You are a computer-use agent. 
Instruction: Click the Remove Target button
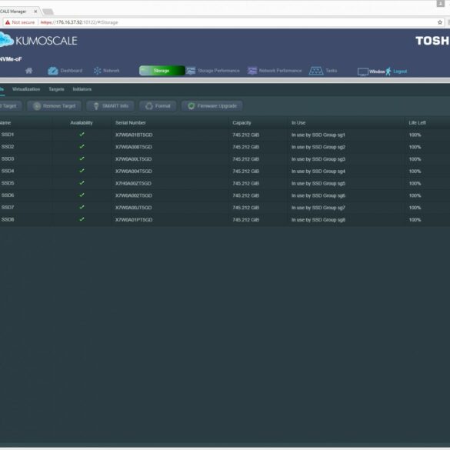(55, 106)
